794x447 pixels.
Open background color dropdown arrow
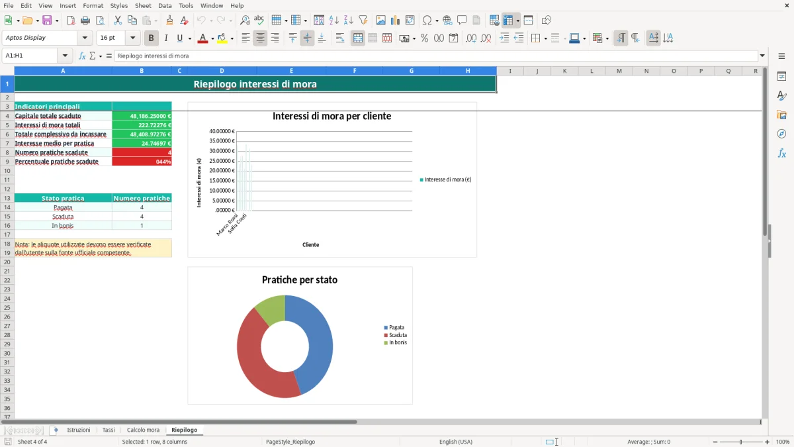[232, 38]
